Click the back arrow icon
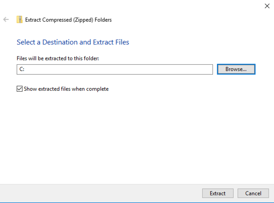The image size is (274, 203). tap(6, 19)
